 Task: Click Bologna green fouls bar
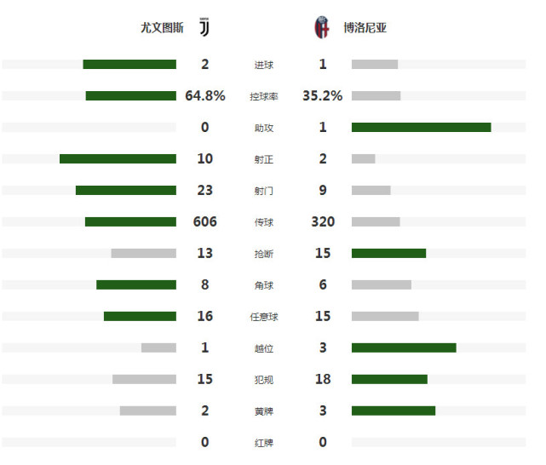(x=389, y=379)
